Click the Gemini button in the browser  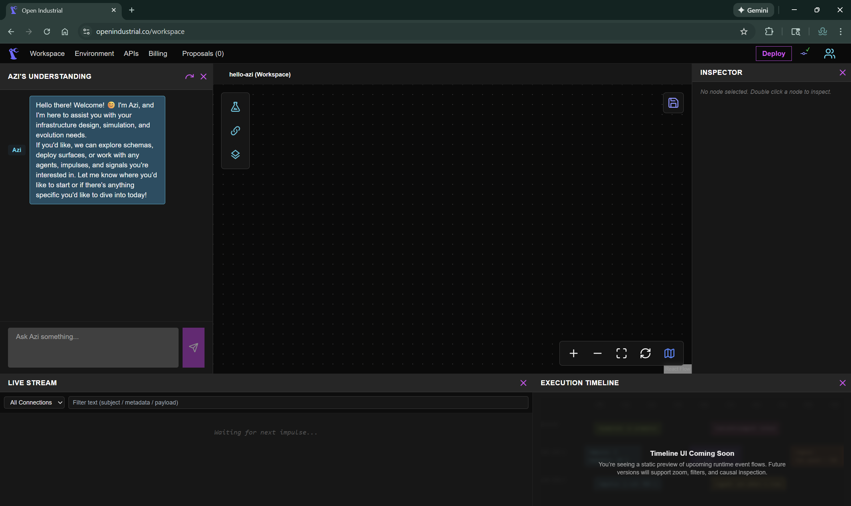pyautogui.click(x=753, y=10)
